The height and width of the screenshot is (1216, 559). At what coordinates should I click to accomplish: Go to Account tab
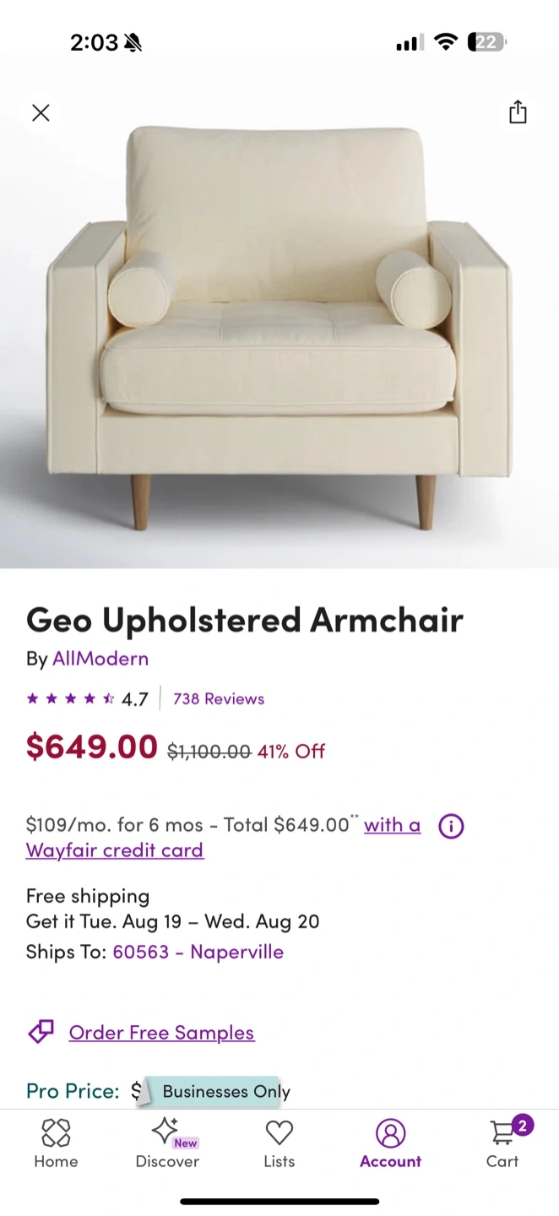390,1143
